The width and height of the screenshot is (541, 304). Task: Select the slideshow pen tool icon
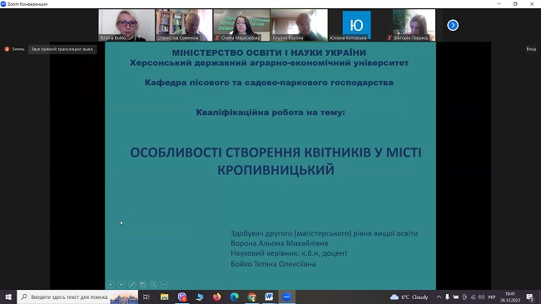pyautogui.click(x=132, y=284)
